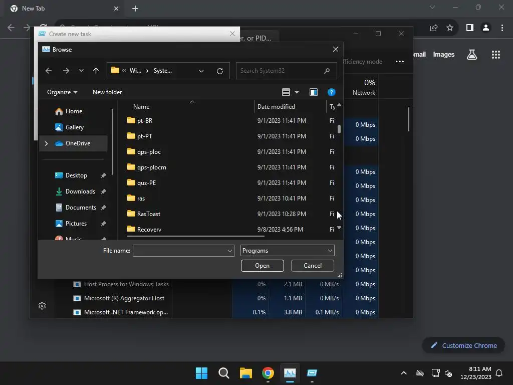Image resolution: width=513 pixels, height=385 pixels.
Task: Sort by Name column header
Action: coord(141,107)
